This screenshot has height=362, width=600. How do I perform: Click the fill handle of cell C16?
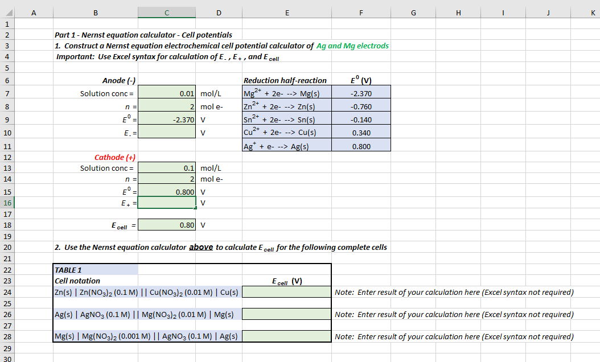(x=195, y=208)
